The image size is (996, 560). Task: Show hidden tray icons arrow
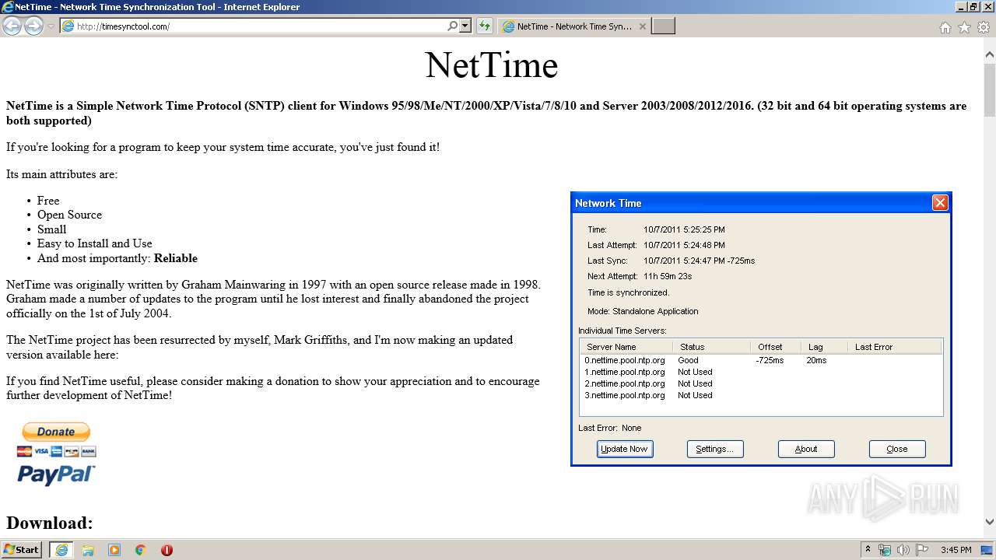pos(868,550)
